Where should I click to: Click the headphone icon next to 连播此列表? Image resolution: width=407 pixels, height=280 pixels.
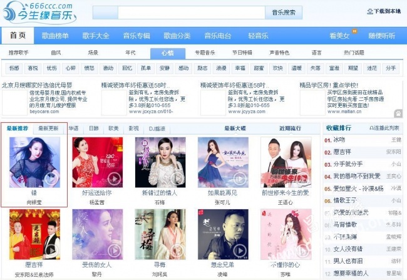(371, 128)
